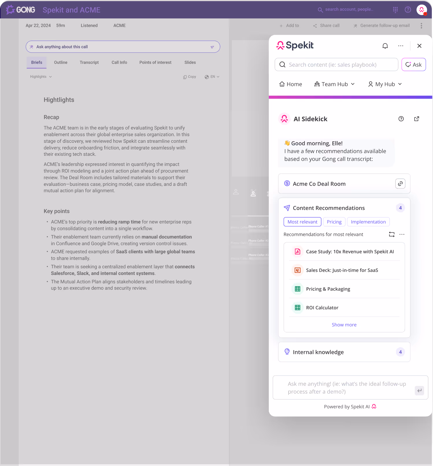This screenshot has width=433, height=466.
Task: Open the Spekit notifications bell
Action: (x=385, y=46)
